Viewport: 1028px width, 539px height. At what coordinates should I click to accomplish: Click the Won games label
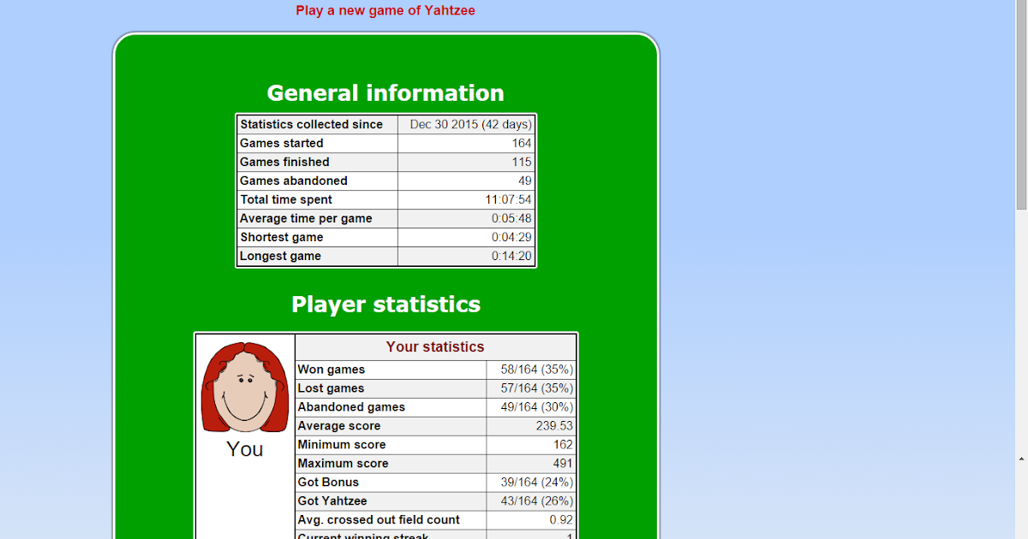pyautogui.click(x=331, y=370)
